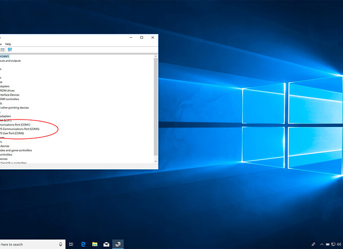Screen dimensions: 343x249
Task: Close the Device Manager window
Action: coord(153,37)
